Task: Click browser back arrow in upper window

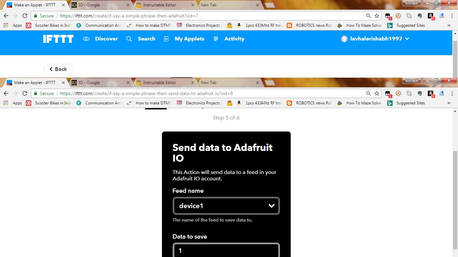Action: tap(6, 16)
